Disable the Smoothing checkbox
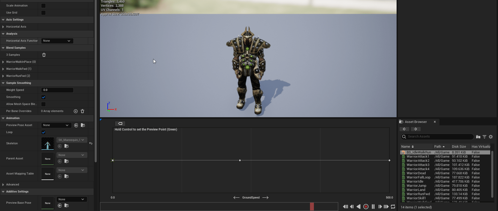498x211 pixels. coord(43,97)
